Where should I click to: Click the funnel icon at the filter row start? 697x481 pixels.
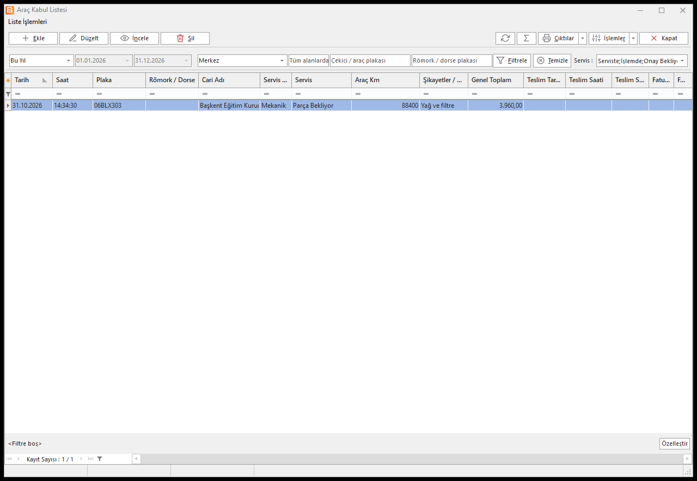(x=8, y=94)
